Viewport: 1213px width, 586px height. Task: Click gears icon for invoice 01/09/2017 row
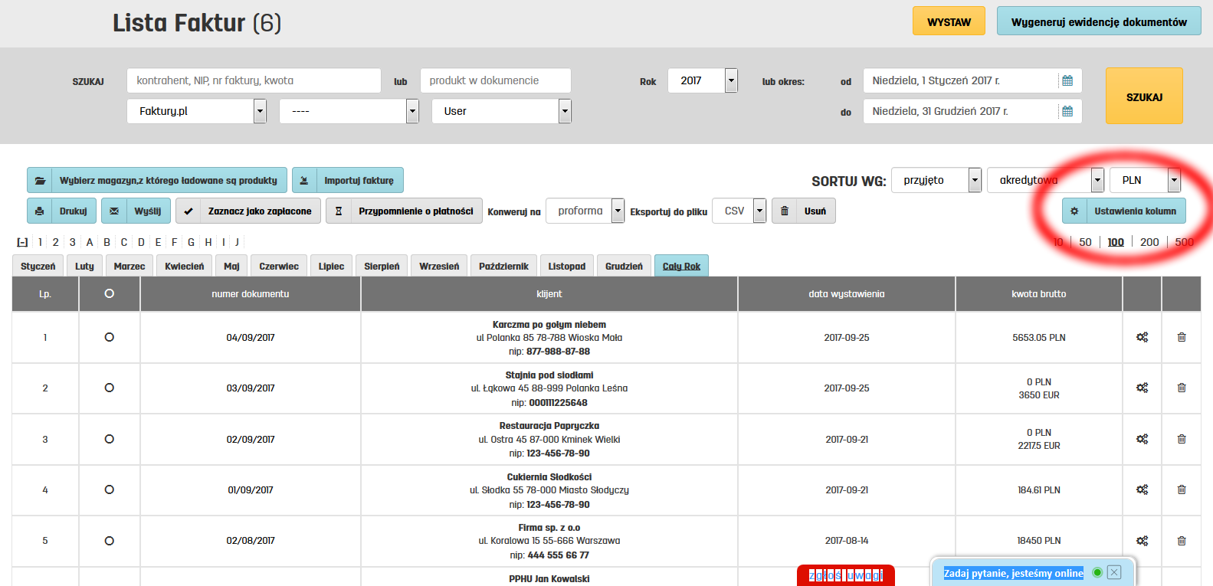(x=1142, y=489)
